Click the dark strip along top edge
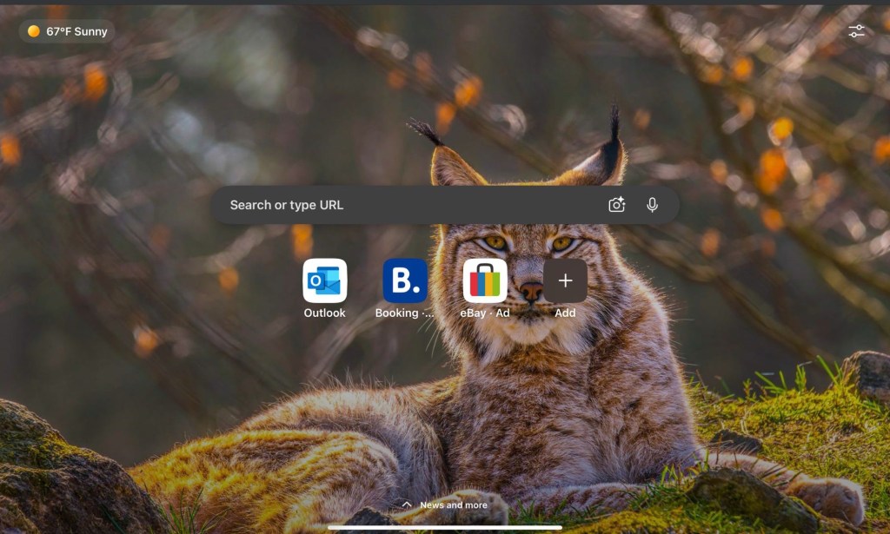 pos(445,3)
